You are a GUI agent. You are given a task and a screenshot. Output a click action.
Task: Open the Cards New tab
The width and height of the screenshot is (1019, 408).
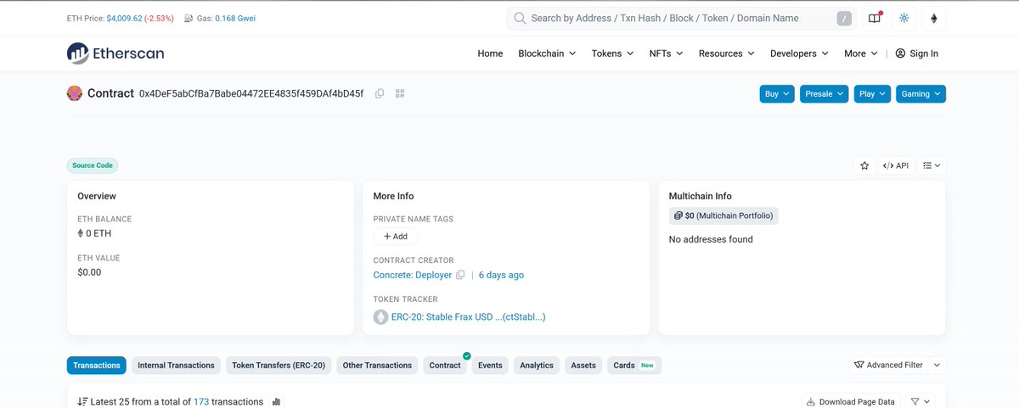[x=634, y=366]
